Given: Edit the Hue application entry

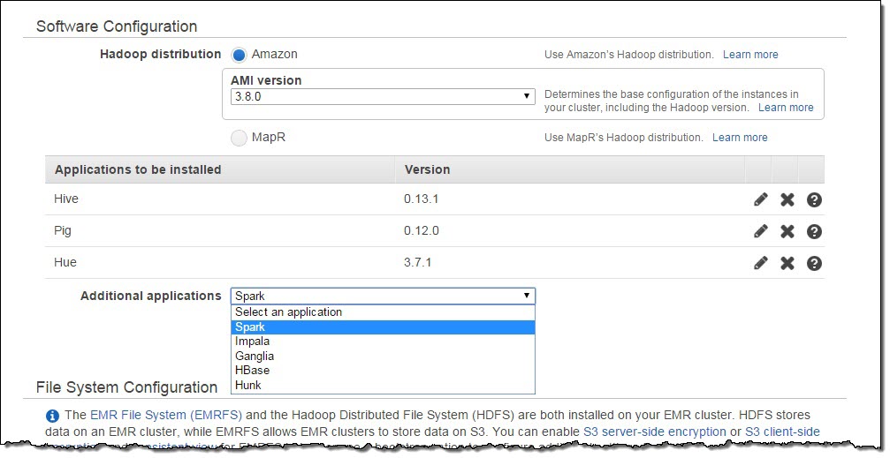Looking at the screenshot, I should (760, 263).
